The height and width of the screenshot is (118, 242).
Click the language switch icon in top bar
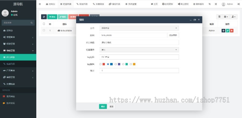coord(209,4)
